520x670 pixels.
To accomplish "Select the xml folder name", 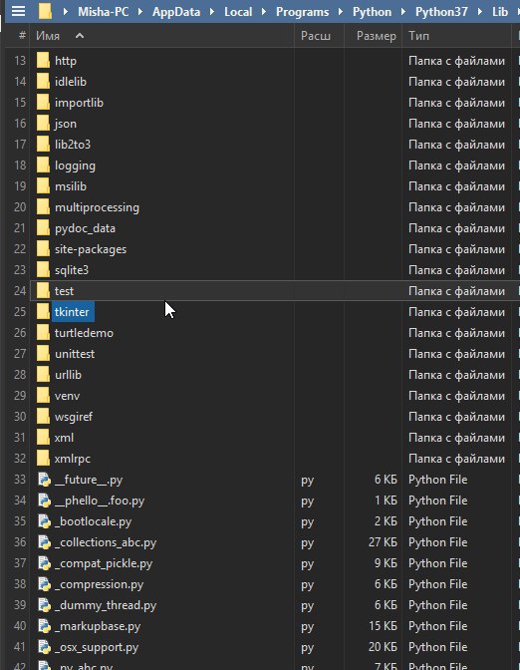I will pyautogui.click(x=64, y=438).
